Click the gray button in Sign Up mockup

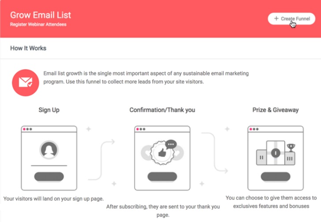click(x=49, y=177)
